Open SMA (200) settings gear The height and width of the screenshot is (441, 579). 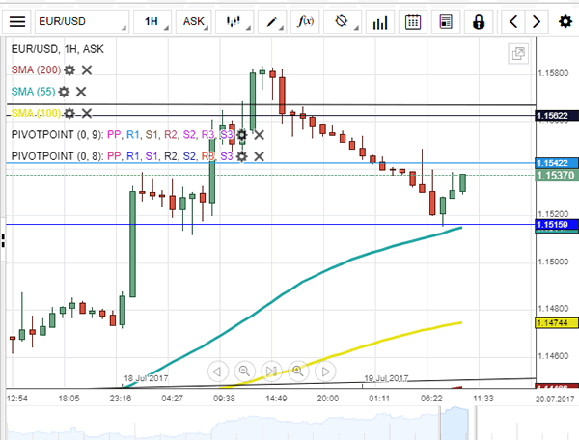[x=69, y=69]
